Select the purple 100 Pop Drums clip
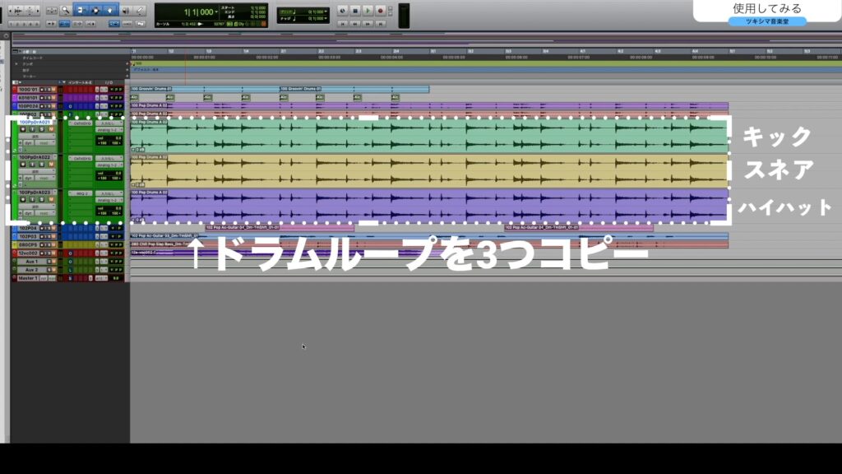The height and width of the screenshot is (474, 842). click(429, 207)
